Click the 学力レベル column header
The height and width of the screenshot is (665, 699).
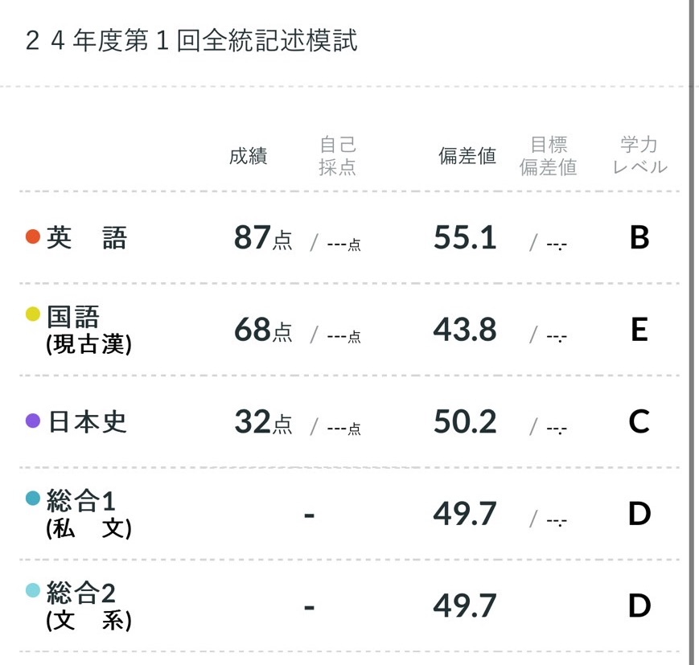pos(639,156)
